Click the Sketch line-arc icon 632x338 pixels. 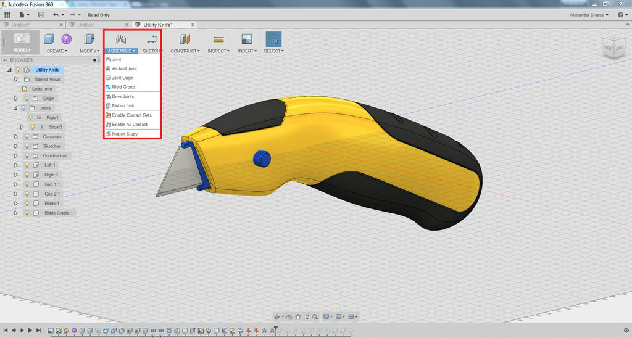click(x=152, y=39)
